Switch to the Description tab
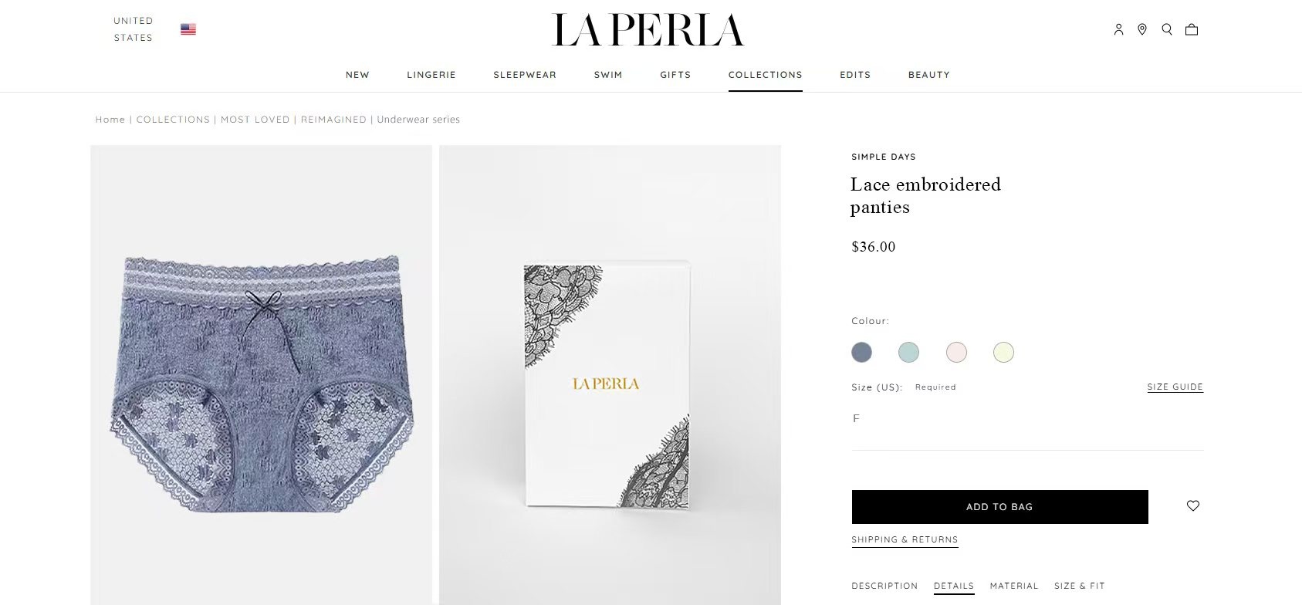1302x605 pixels. (884, 586)
